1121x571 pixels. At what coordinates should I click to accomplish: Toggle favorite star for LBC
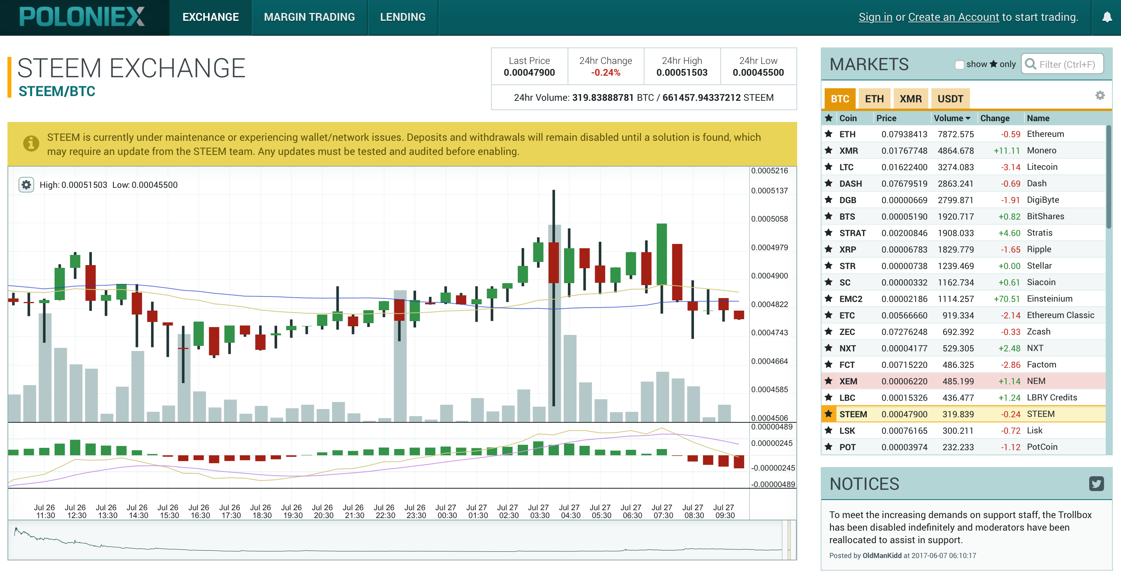pos(829,398)
